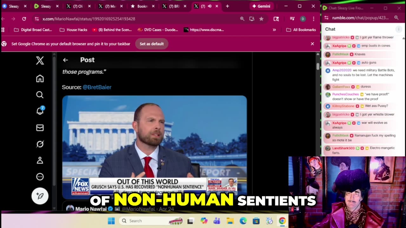Reload the page in Chrome
Viewport: 406px width, 228px height.
point(24,19)
